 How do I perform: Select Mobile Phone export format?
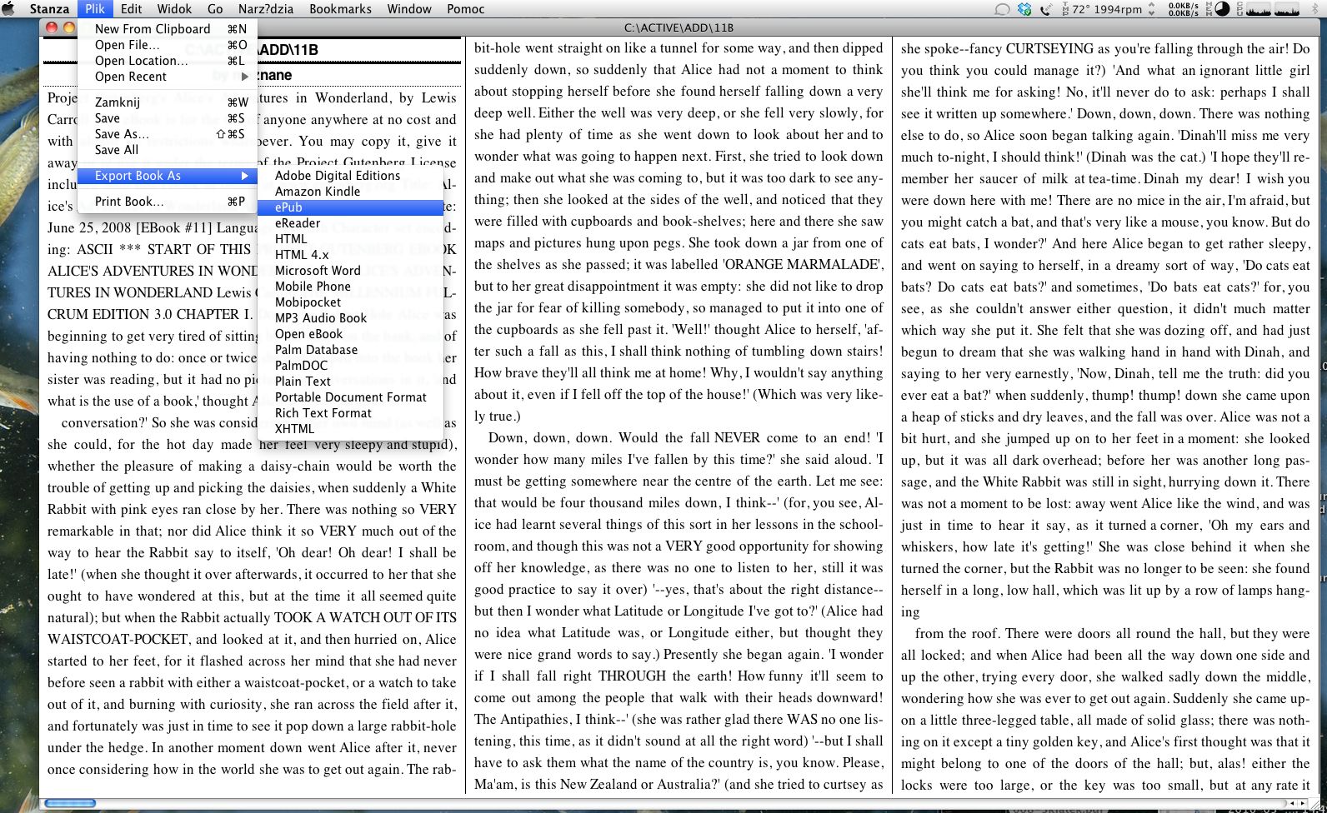pyautogui.click(x=350, y=287)
